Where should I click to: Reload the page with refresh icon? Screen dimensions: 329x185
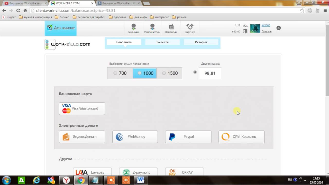pos(18,11)
